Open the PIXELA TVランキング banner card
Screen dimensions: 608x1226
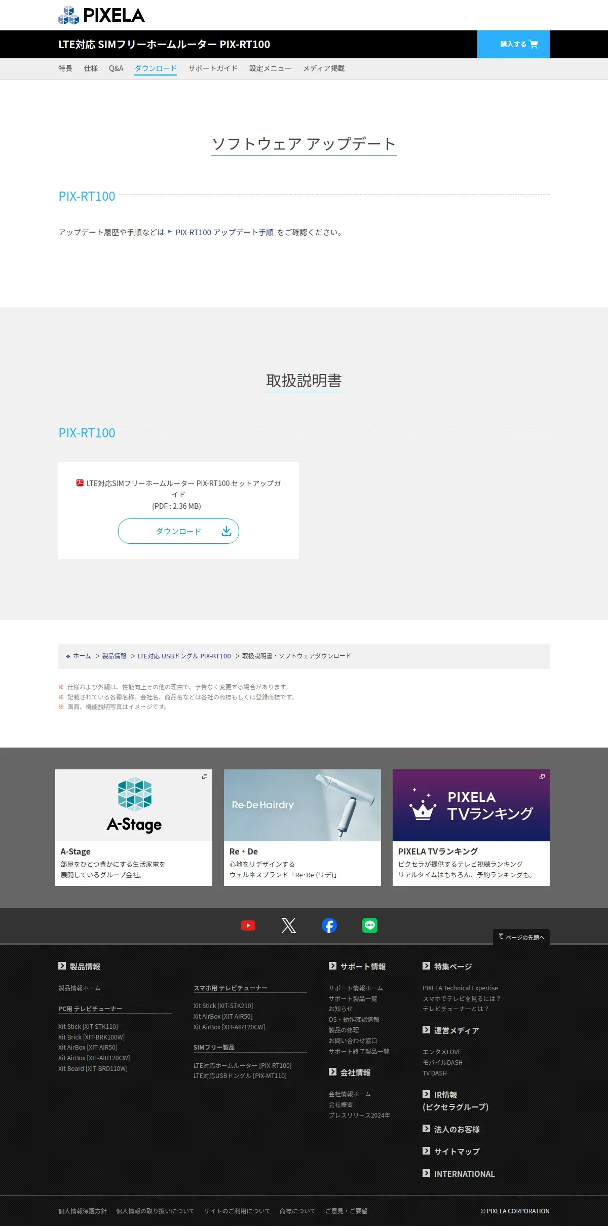pyautogui.click(x=471, y=828)
